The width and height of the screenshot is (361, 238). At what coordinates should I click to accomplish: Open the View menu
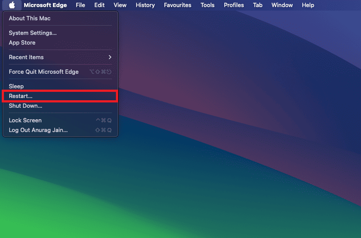[x=120, y=5]
